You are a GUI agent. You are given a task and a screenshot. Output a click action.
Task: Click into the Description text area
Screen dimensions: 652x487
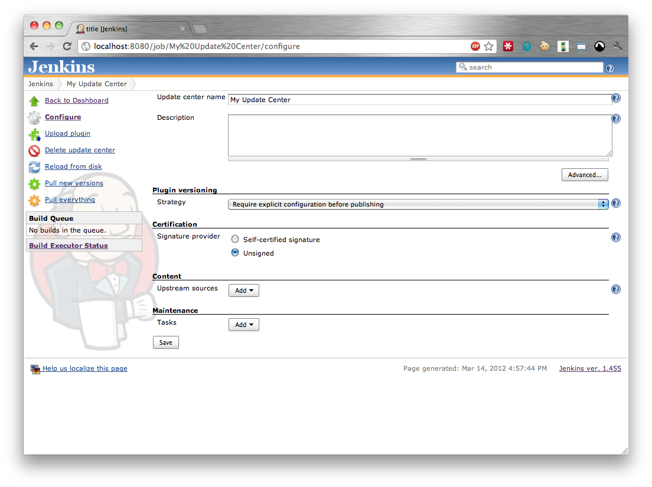420,135
